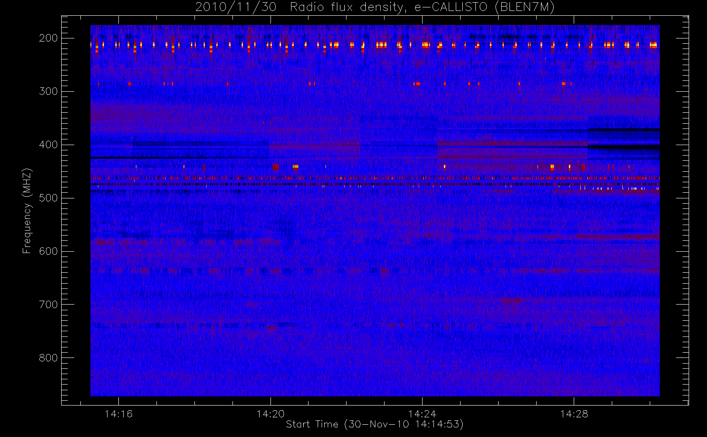Click the 200 frequency tick label
The width and height of the screenshot is (707, 437).
tap(48, 38)
